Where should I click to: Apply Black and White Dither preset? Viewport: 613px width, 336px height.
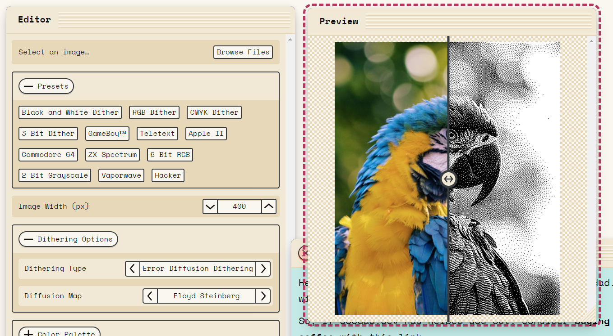[x=70, y=112]
